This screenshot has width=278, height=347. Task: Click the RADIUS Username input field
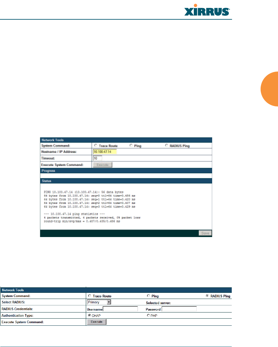(121, 309)
